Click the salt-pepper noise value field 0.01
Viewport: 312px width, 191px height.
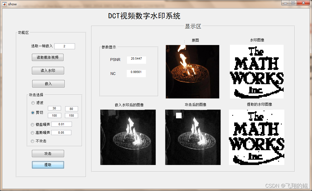pos(61,124)
